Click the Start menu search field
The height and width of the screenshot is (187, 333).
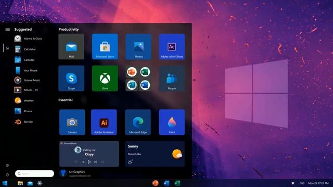tap(34, 173)
